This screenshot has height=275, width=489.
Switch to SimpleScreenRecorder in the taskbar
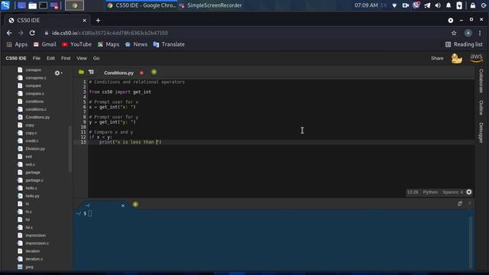point(211,5)
